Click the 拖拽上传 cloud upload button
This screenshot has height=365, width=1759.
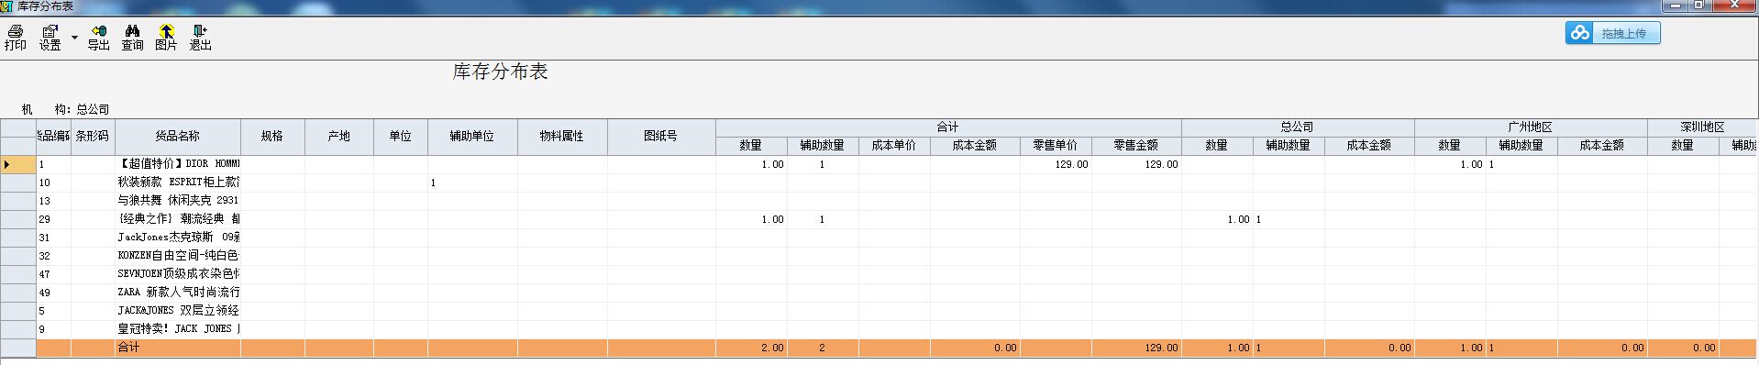tap(1612, 33)
